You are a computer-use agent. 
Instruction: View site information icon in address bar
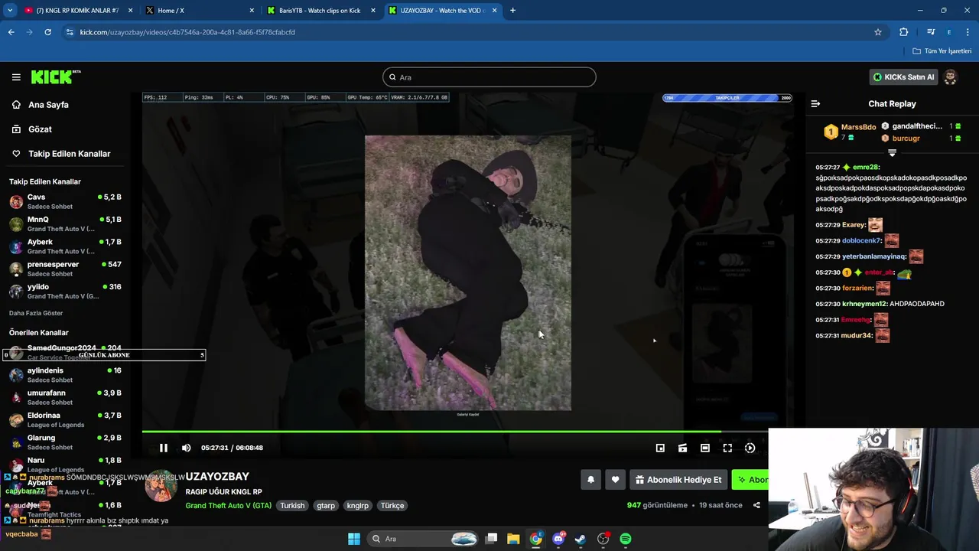point(70,32)
